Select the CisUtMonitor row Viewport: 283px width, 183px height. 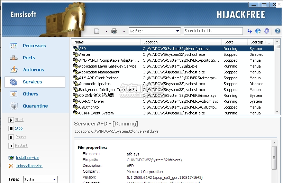(173, 107)
